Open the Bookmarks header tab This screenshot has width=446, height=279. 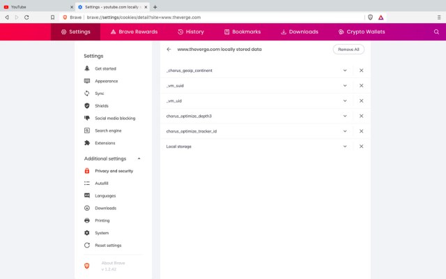(243, 32)
